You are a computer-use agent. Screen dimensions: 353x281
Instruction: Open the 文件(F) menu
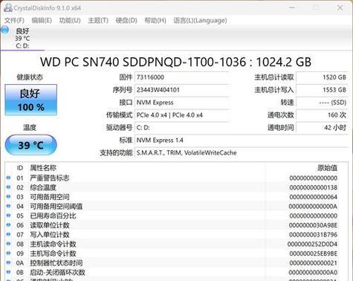click(14, 20)
